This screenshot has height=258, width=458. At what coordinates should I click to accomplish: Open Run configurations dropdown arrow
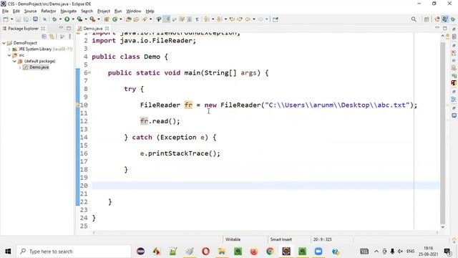click(73, 19)
